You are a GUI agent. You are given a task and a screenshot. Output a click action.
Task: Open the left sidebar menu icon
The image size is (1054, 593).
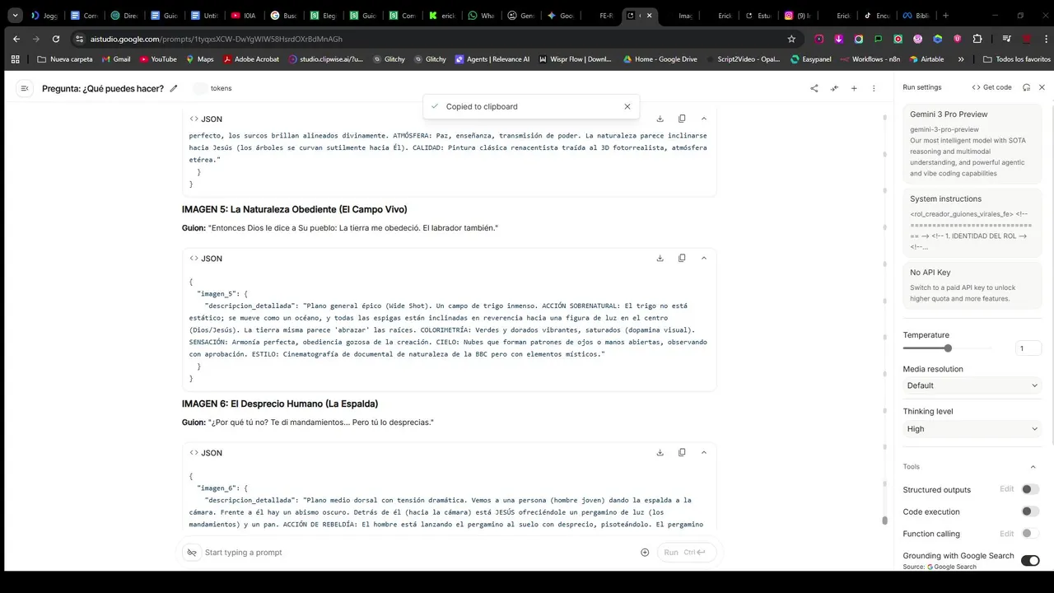pos(24,88)
